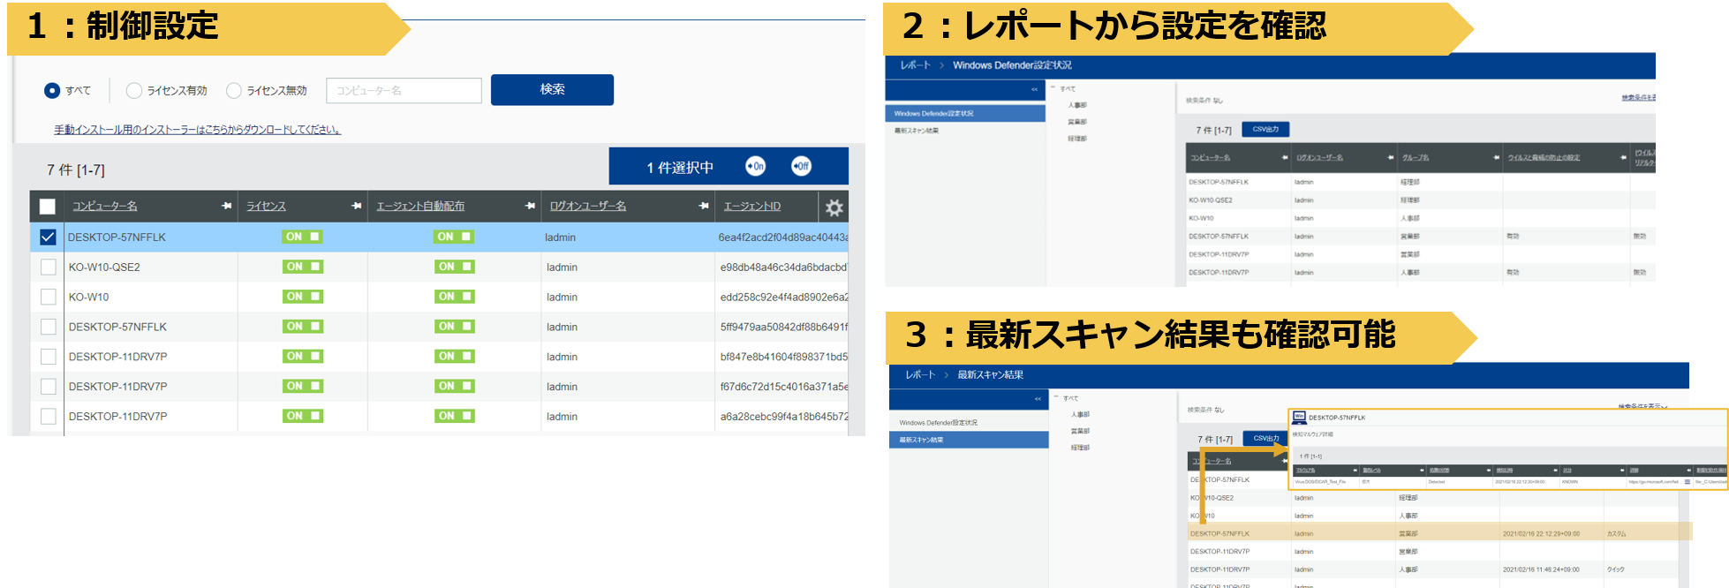Open the highlighted 最新スキャン結果 sidebar item

[969, 440]
